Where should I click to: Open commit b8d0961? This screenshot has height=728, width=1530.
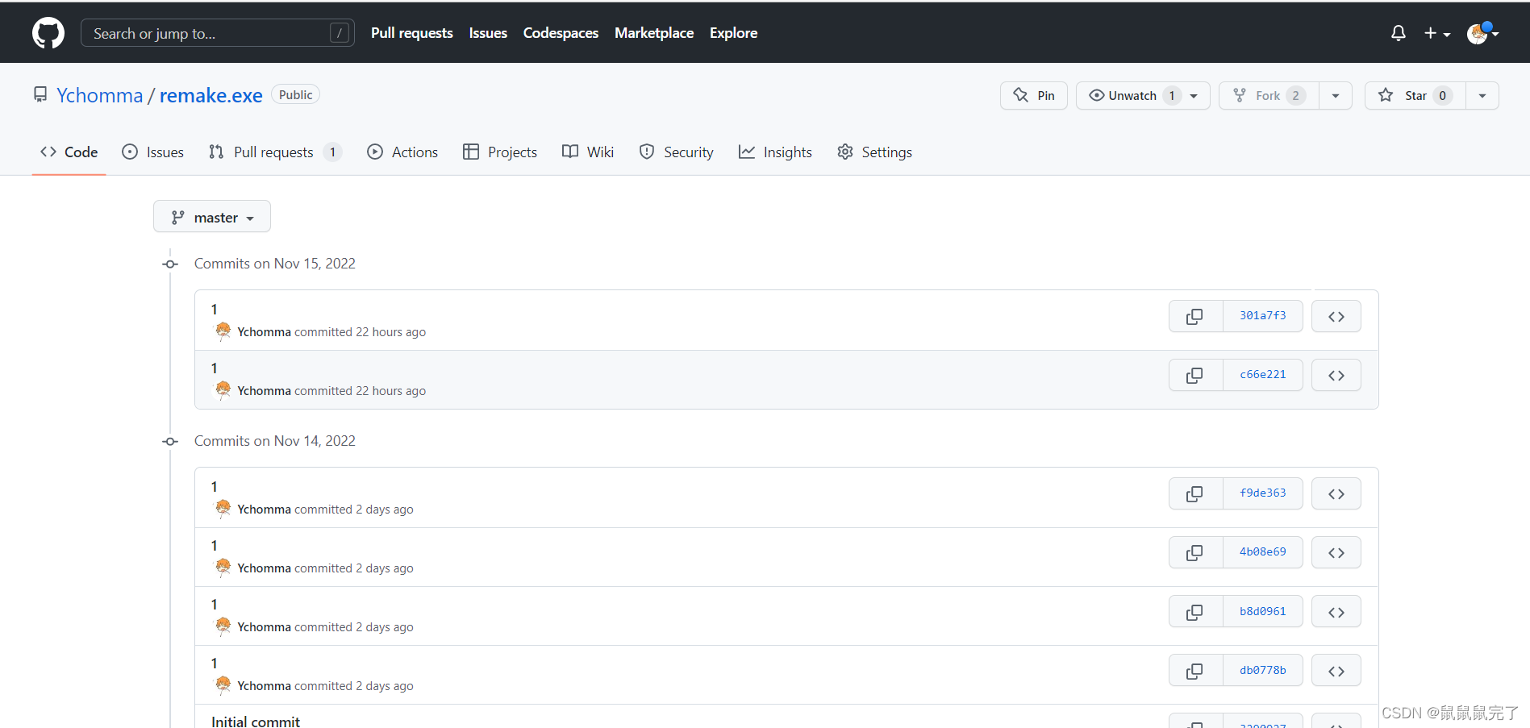pyautogui.click(x=1263, y=611)
